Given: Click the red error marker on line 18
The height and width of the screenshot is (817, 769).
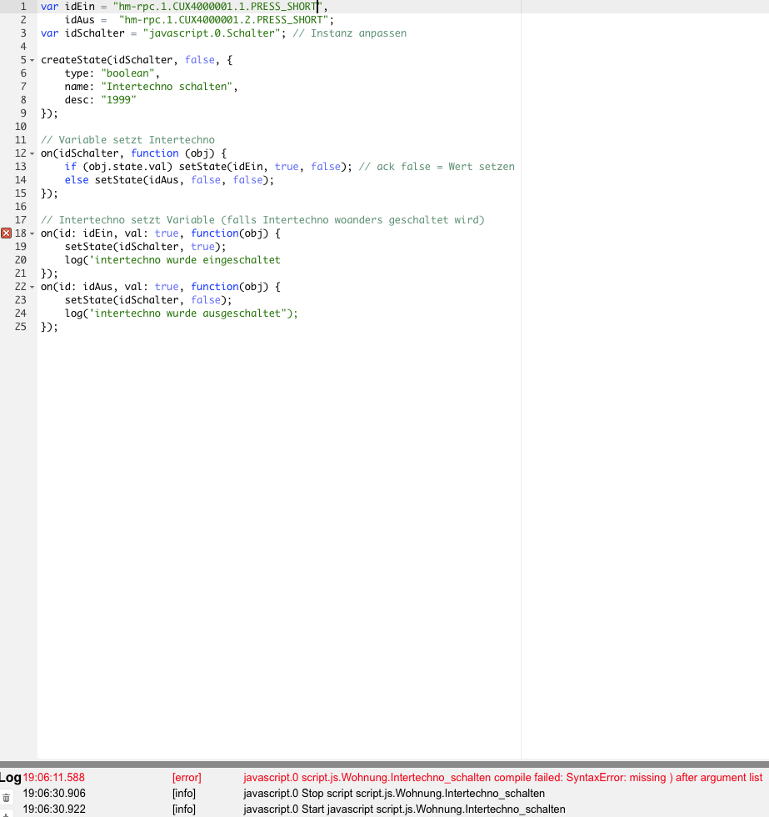Looking at the screenshot, I should pyautogui.click(x=7, y=233).
